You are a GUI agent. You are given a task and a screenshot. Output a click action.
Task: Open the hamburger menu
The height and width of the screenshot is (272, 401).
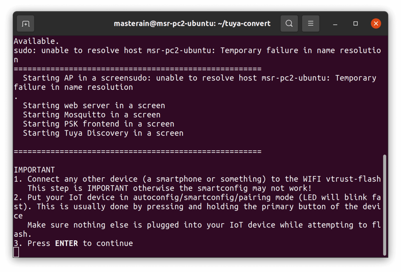click(x=311, y=24)
